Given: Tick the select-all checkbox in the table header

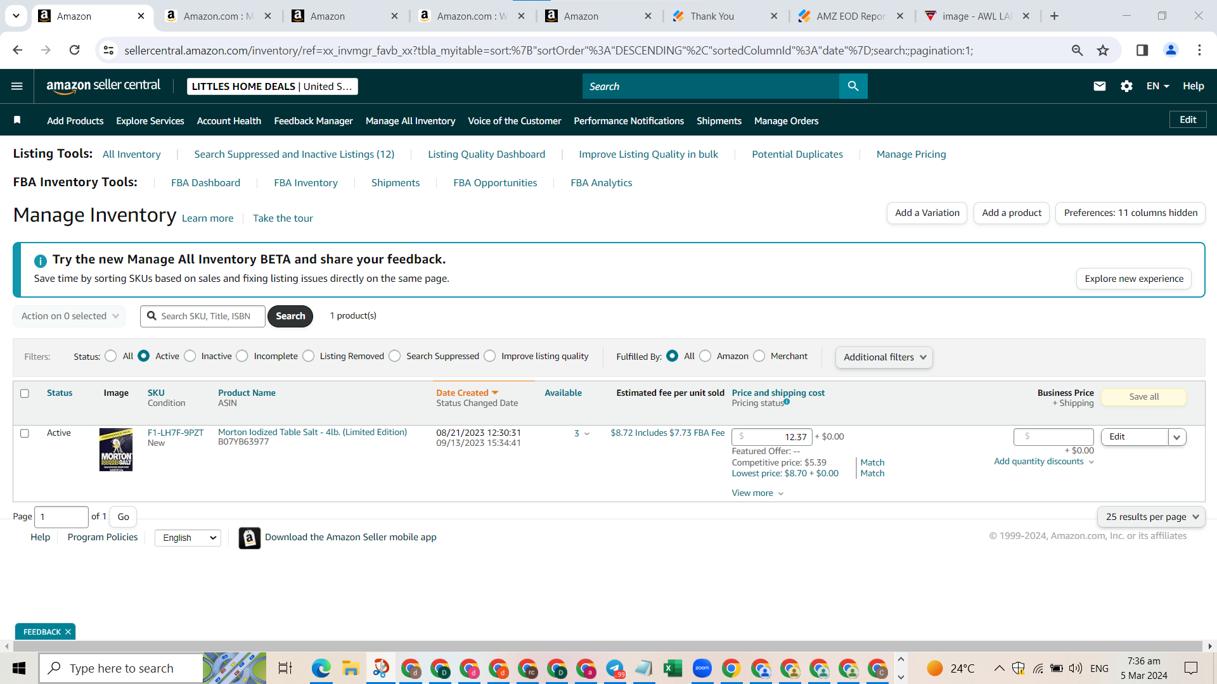Looking at the screenshot, I should coord(25,393).
